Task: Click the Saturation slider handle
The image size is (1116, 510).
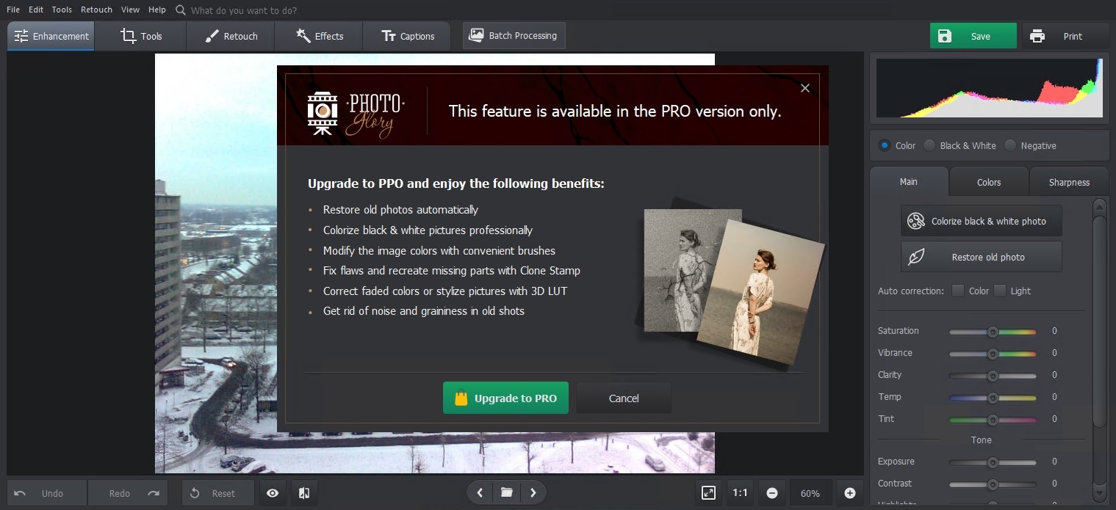Action: 993,332
